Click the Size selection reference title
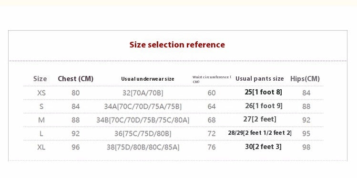The width and height of the screenshot is (357, 178). click(x=177, y=45)
